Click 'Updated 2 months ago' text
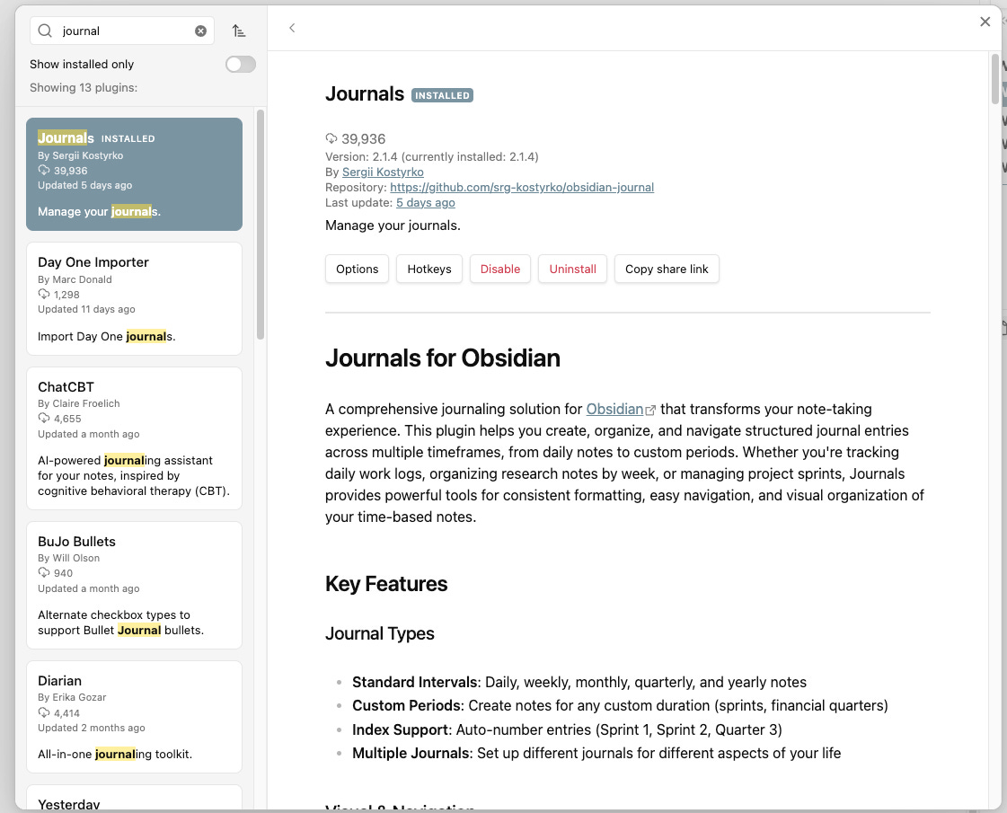 (x=92, y=728)
